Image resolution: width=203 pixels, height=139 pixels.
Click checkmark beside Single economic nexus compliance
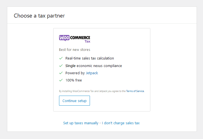(x=61, y=66)
